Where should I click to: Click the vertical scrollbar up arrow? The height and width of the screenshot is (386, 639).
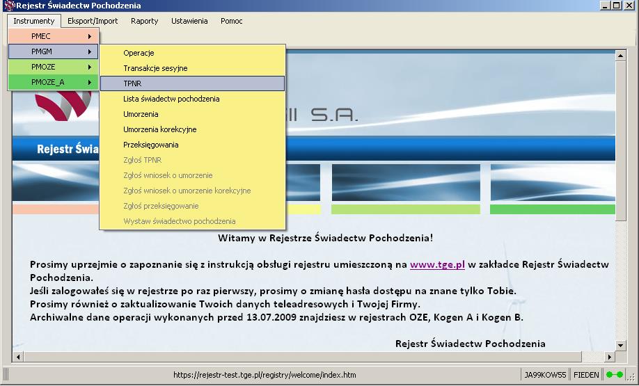620,56
